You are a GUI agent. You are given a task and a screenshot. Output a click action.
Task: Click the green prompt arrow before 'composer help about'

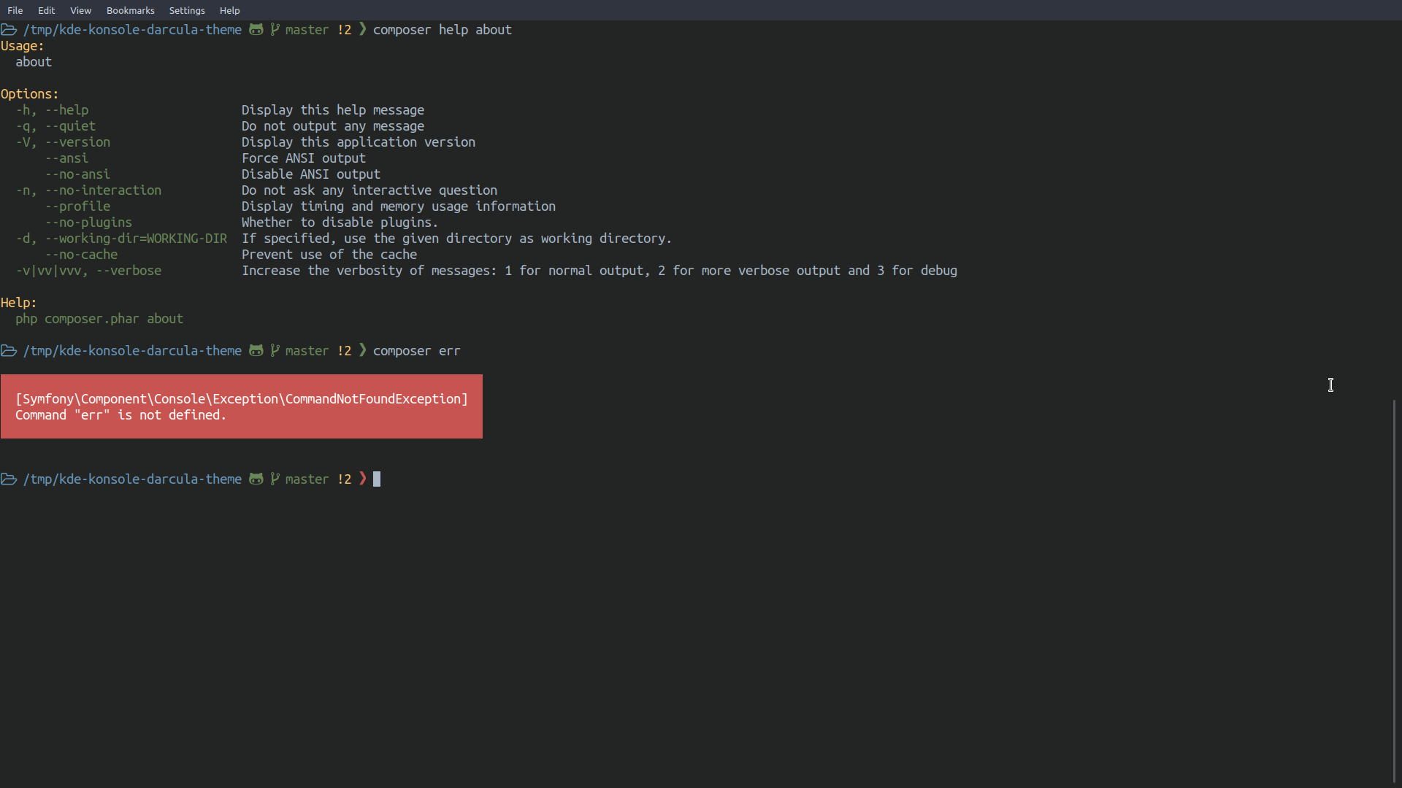[x=363, y=30]
